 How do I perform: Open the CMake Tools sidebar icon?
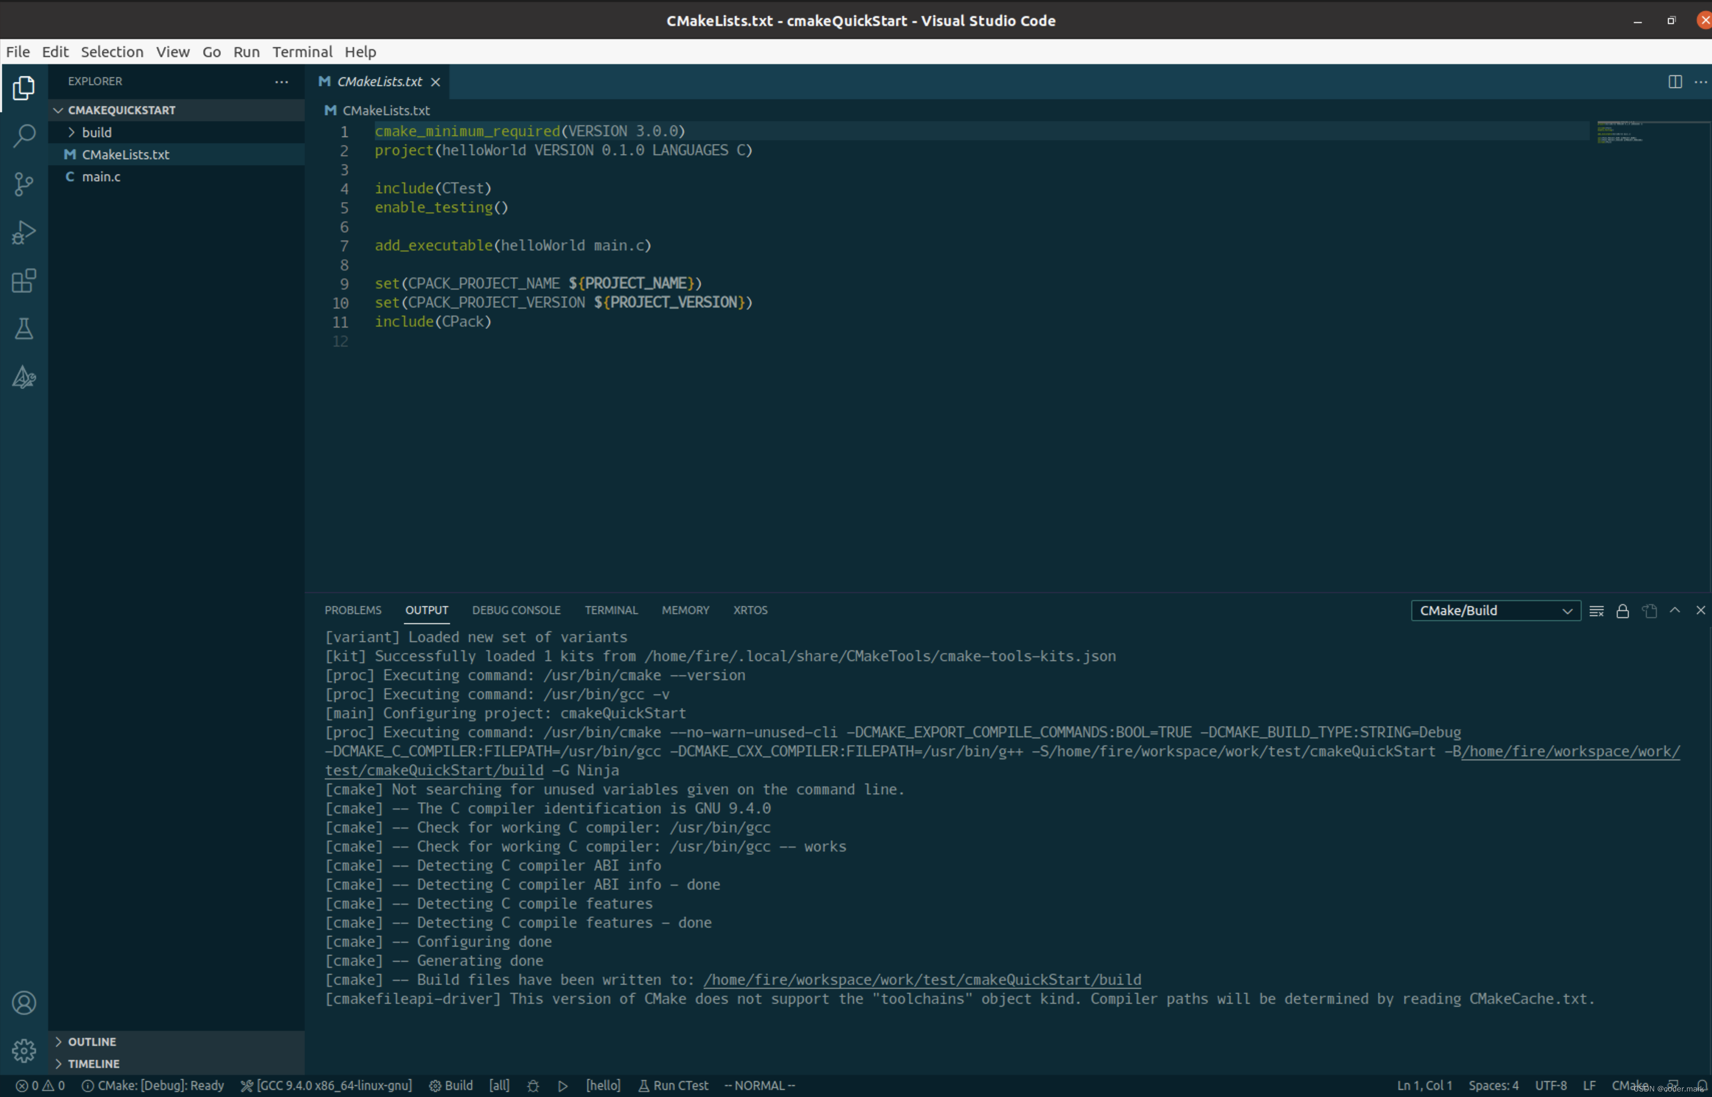24,377
